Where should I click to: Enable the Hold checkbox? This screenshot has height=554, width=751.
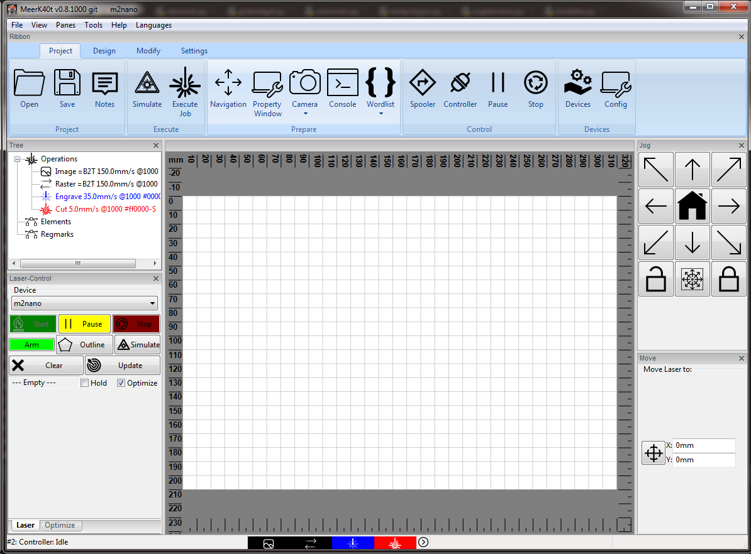click(x=85, y=383)
